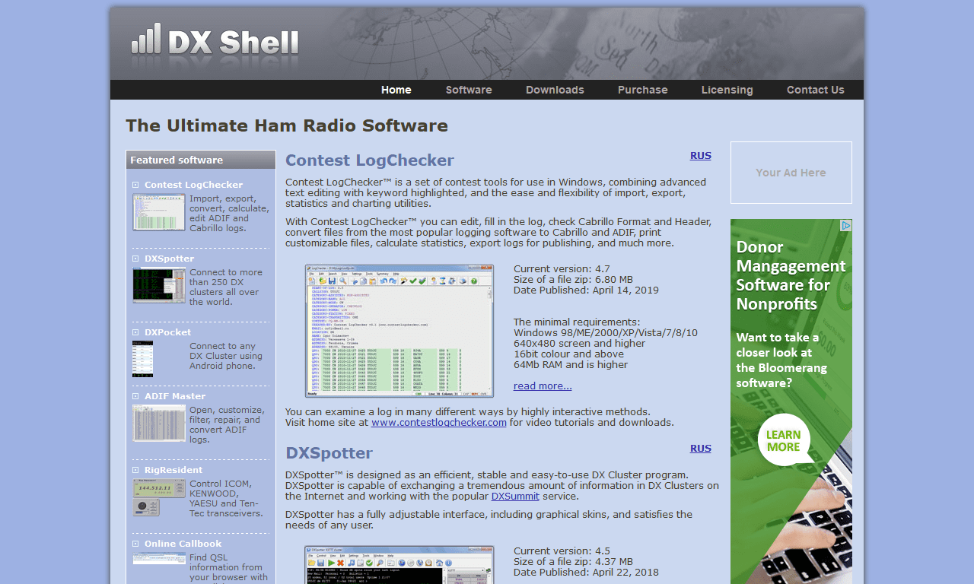The height and width of the screenshot is (584, 974).
Task: Click the Contest LogChecker main heading
Action: 370,160
